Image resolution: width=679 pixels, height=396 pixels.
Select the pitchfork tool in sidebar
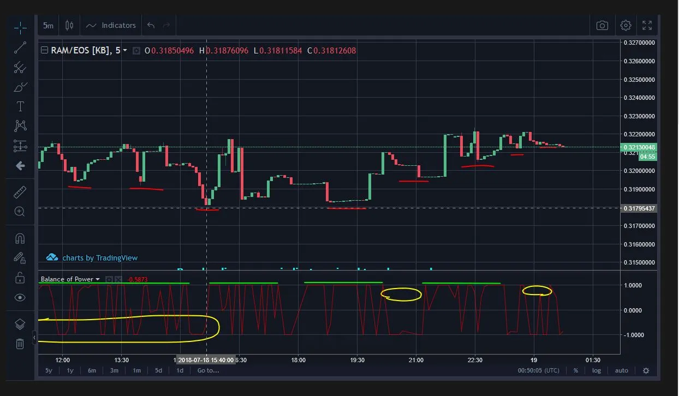click(20, 67)
